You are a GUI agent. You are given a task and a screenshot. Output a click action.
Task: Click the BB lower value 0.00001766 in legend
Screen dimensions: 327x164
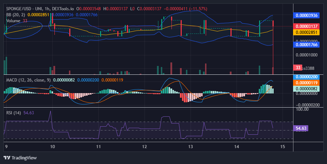click(87, 15)
